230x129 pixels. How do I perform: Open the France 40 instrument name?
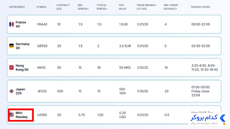pyautogui.click(x=21, y=24)
